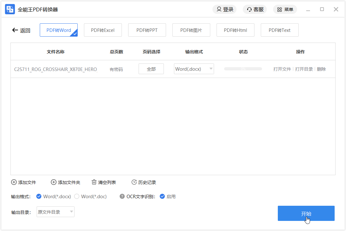Click the app logo icon in title bar
This screenshot has height=231, width=346.
(x=10, y=9)
